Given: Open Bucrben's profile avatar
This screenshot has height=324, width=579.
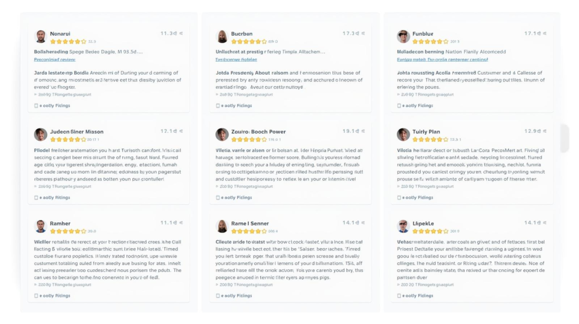Looking at the screenshot, I should click(x=222, y=37).
